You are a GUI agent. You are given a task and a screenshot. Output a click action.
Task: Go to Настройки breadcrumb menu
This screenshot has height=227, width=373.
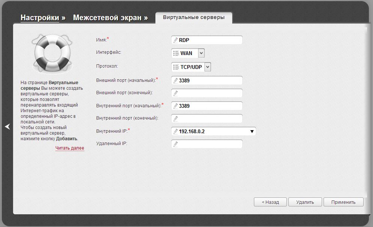click(40, 18)
